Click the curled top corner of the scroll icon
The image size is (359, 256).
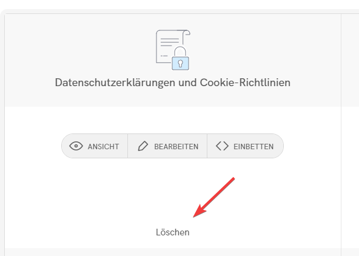[x=186, y=33]
